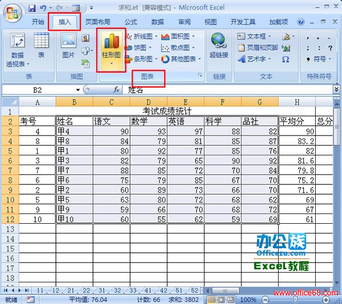342x304 pixels.
Task: Insert an object from the 文本 group
Action: pos(286,48)
